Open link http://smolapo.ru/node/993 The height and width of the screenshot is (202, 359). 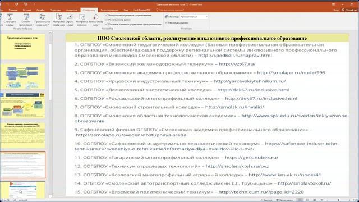pos(291,72)
